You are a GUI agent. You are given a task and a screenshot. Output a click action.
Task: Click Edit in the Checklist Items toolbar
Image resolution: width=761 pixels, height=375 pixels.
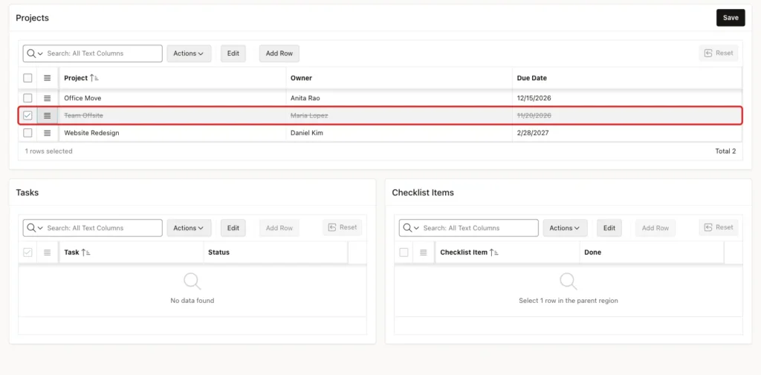coord(609,228)
